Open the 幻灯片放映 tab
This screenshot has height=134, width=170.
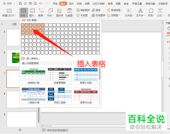coord(99,4)
